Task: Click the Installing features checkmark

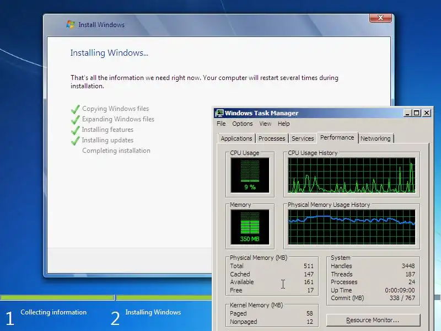Action: click(76, 130)
